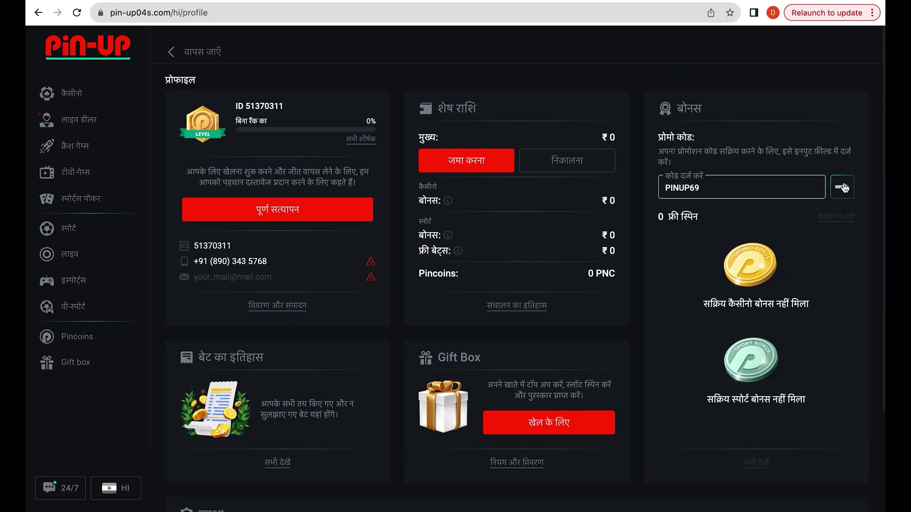The image size is (911, 512).
Task: Open the sport soccer ball icon
Action: pos(46,229)
